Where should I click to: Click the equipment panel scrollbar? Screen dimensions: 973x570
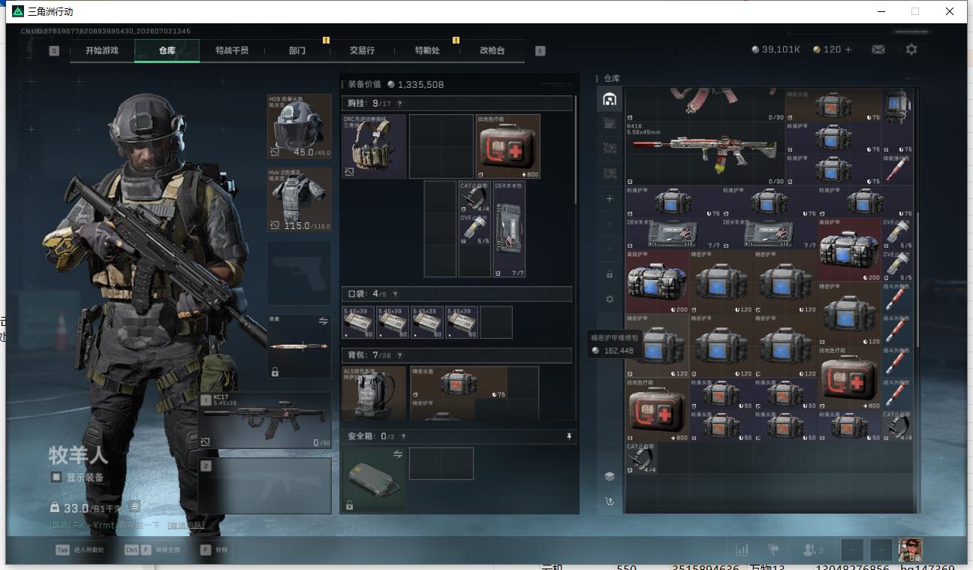pos(576,150)
